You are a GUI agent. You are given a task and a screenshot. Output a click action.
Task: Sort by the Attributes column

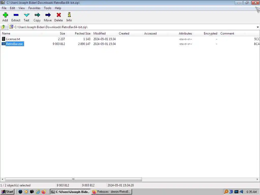pos(185,34)
